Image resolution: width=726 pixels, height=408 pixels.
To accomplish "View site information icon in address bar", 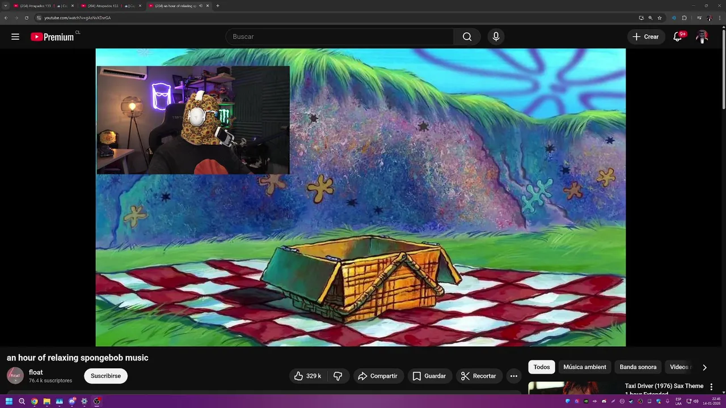I will 39,18.
